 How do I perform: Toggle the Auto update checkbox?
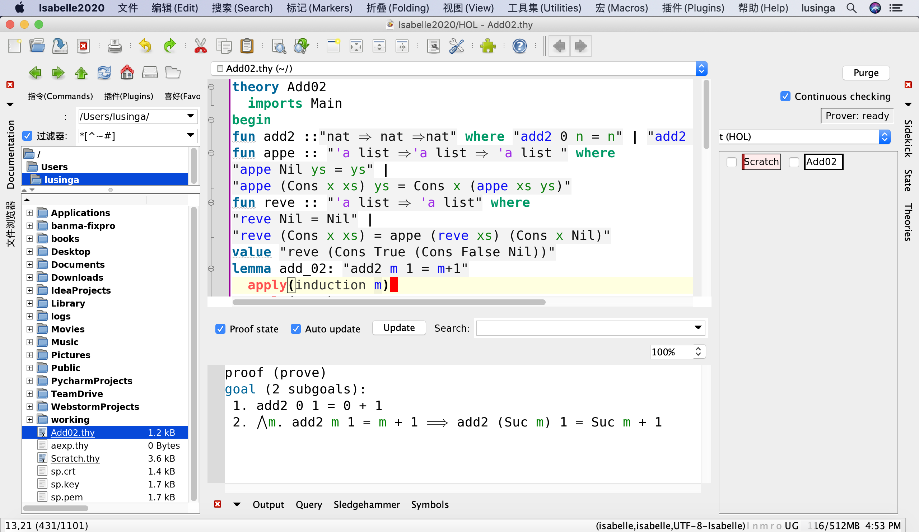[x=295, y=329]
